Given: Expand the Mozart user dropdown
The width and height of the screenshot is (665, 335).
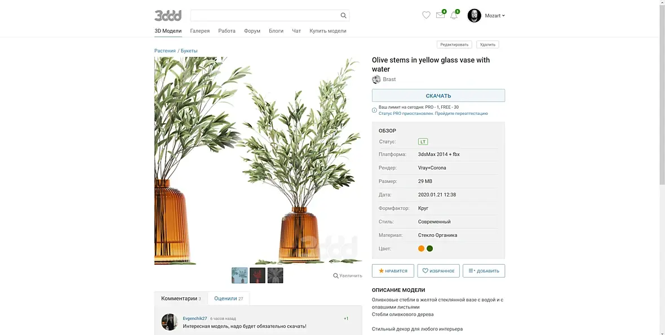Looking at the screenshot, I should (494, 16).
